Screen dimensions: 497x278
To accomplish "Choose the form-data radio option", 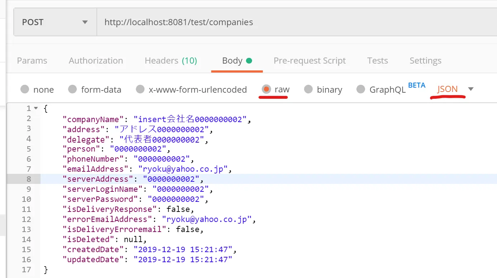I will click(x=72, y=89).
